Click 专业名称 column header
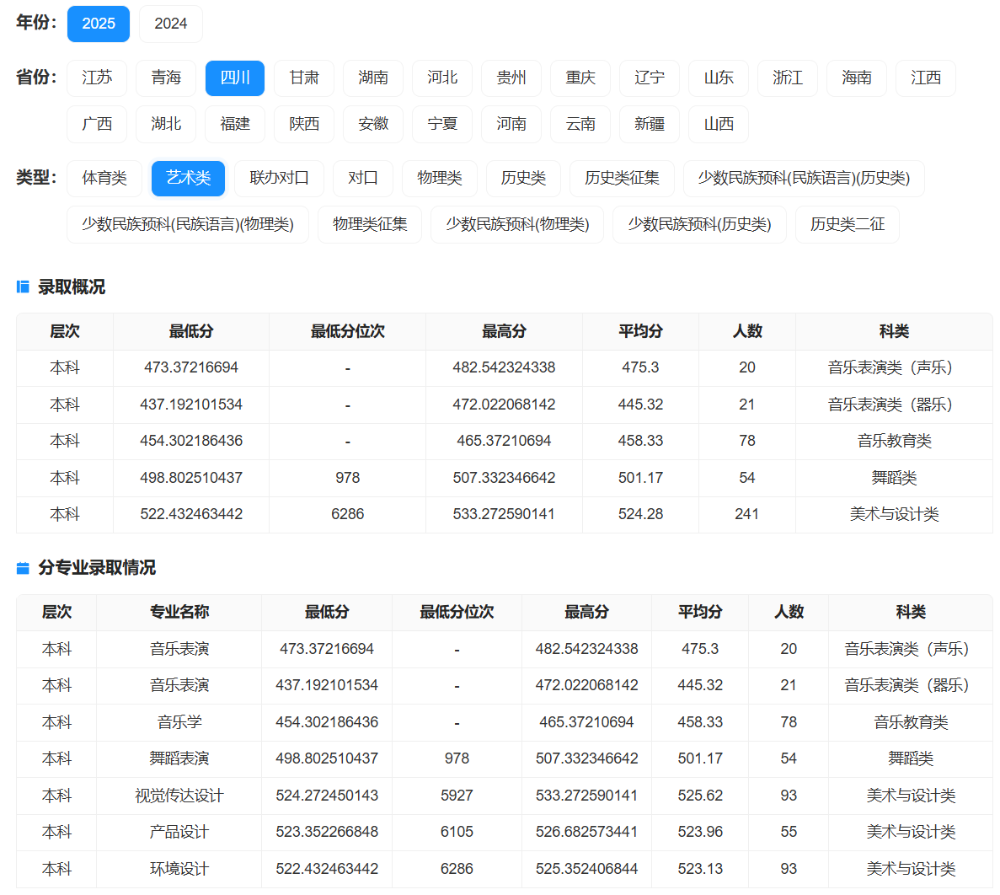1000x895 pixels. 179,613
